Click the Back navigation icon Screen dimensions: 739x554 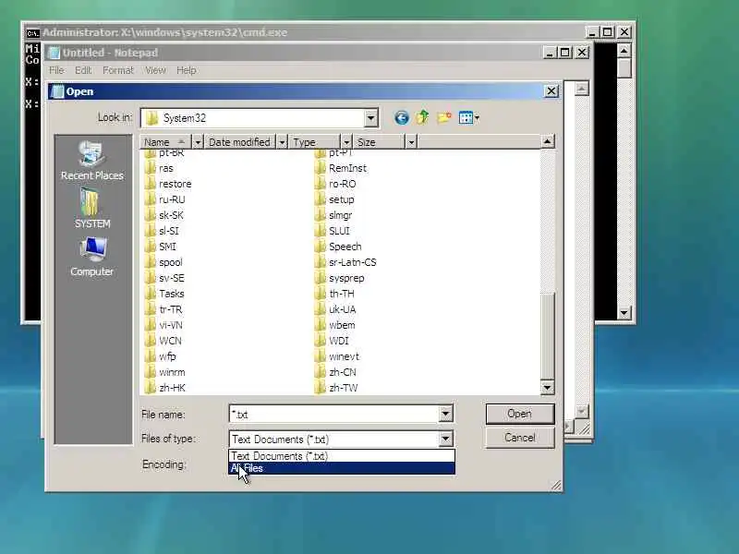tap(401, 118)
